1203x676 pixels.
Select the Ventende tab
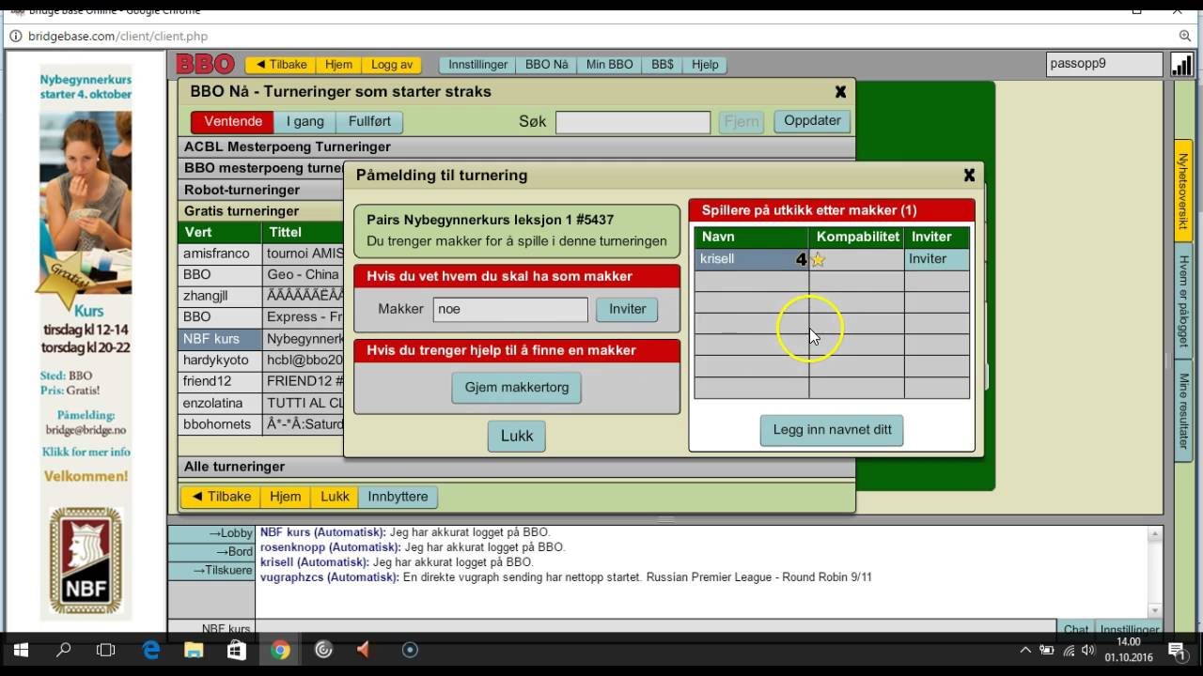232,122
